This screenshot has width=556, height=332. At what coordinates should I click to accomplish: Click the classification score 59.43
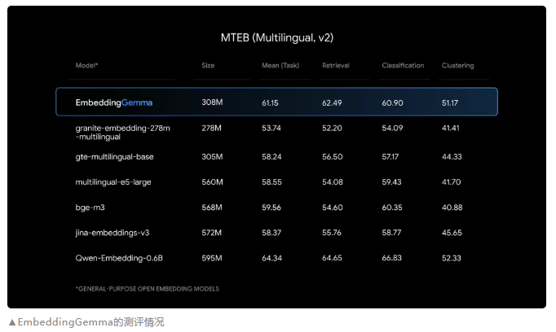(x=391, y=182)
